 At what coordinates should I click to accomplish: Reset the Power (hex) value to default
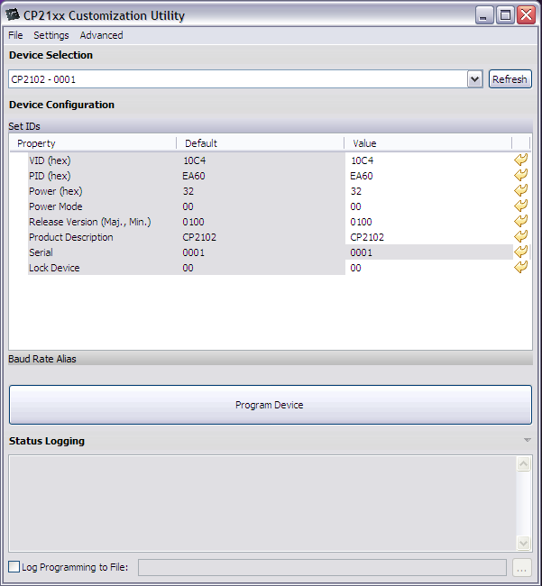pos(520,190)
